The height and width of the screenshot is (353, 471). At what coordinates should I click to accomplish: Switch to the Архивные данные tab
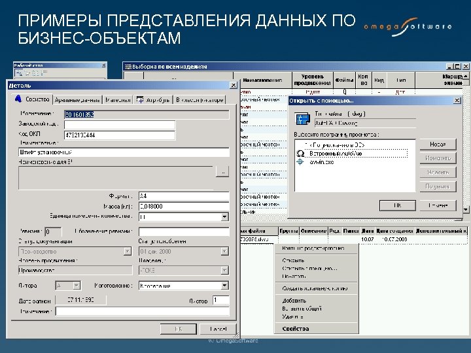(77, 100)
